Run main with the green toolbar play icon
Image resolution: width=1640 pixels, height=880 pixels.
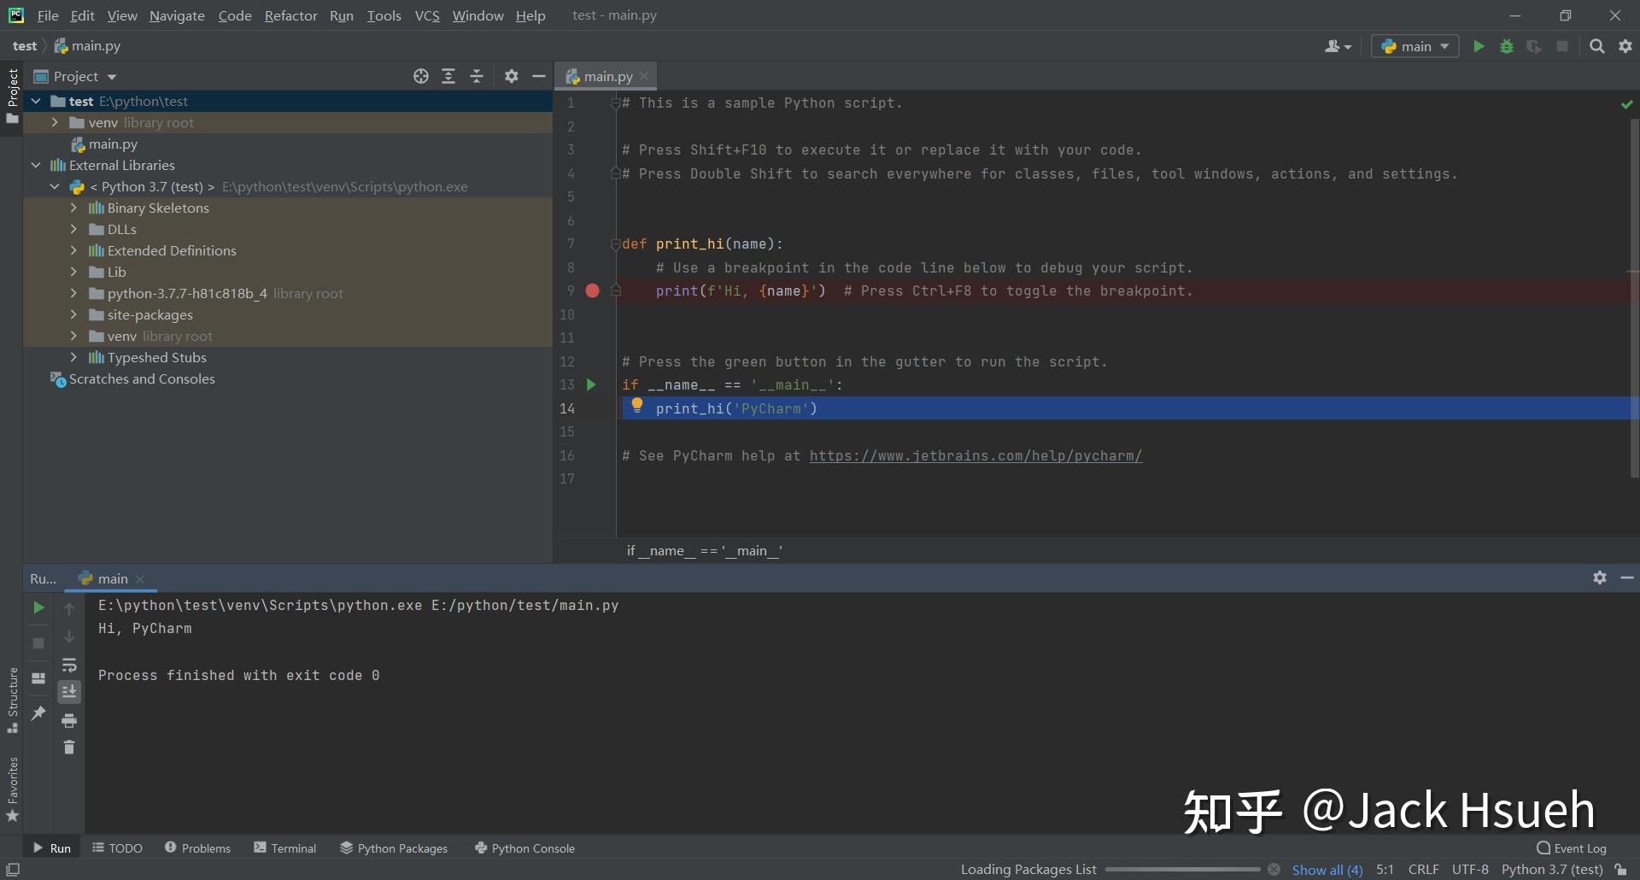coord(1479,46)
